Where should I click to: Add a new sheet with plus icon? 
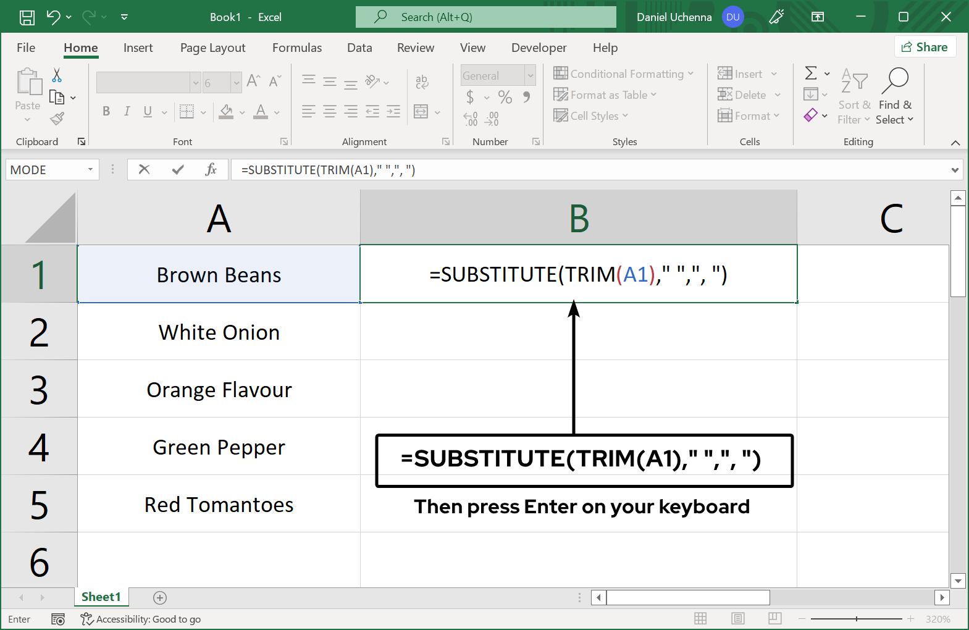(160, 597)
